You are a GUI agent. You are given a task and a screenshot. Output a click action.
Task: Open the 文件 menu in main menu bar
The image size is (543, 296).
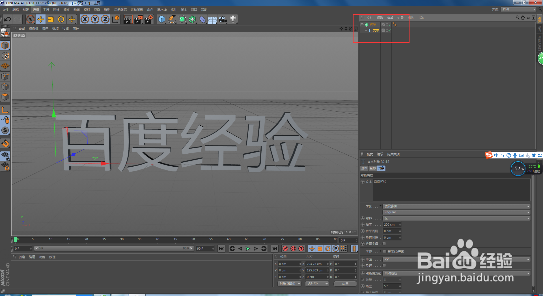[5, 10]
